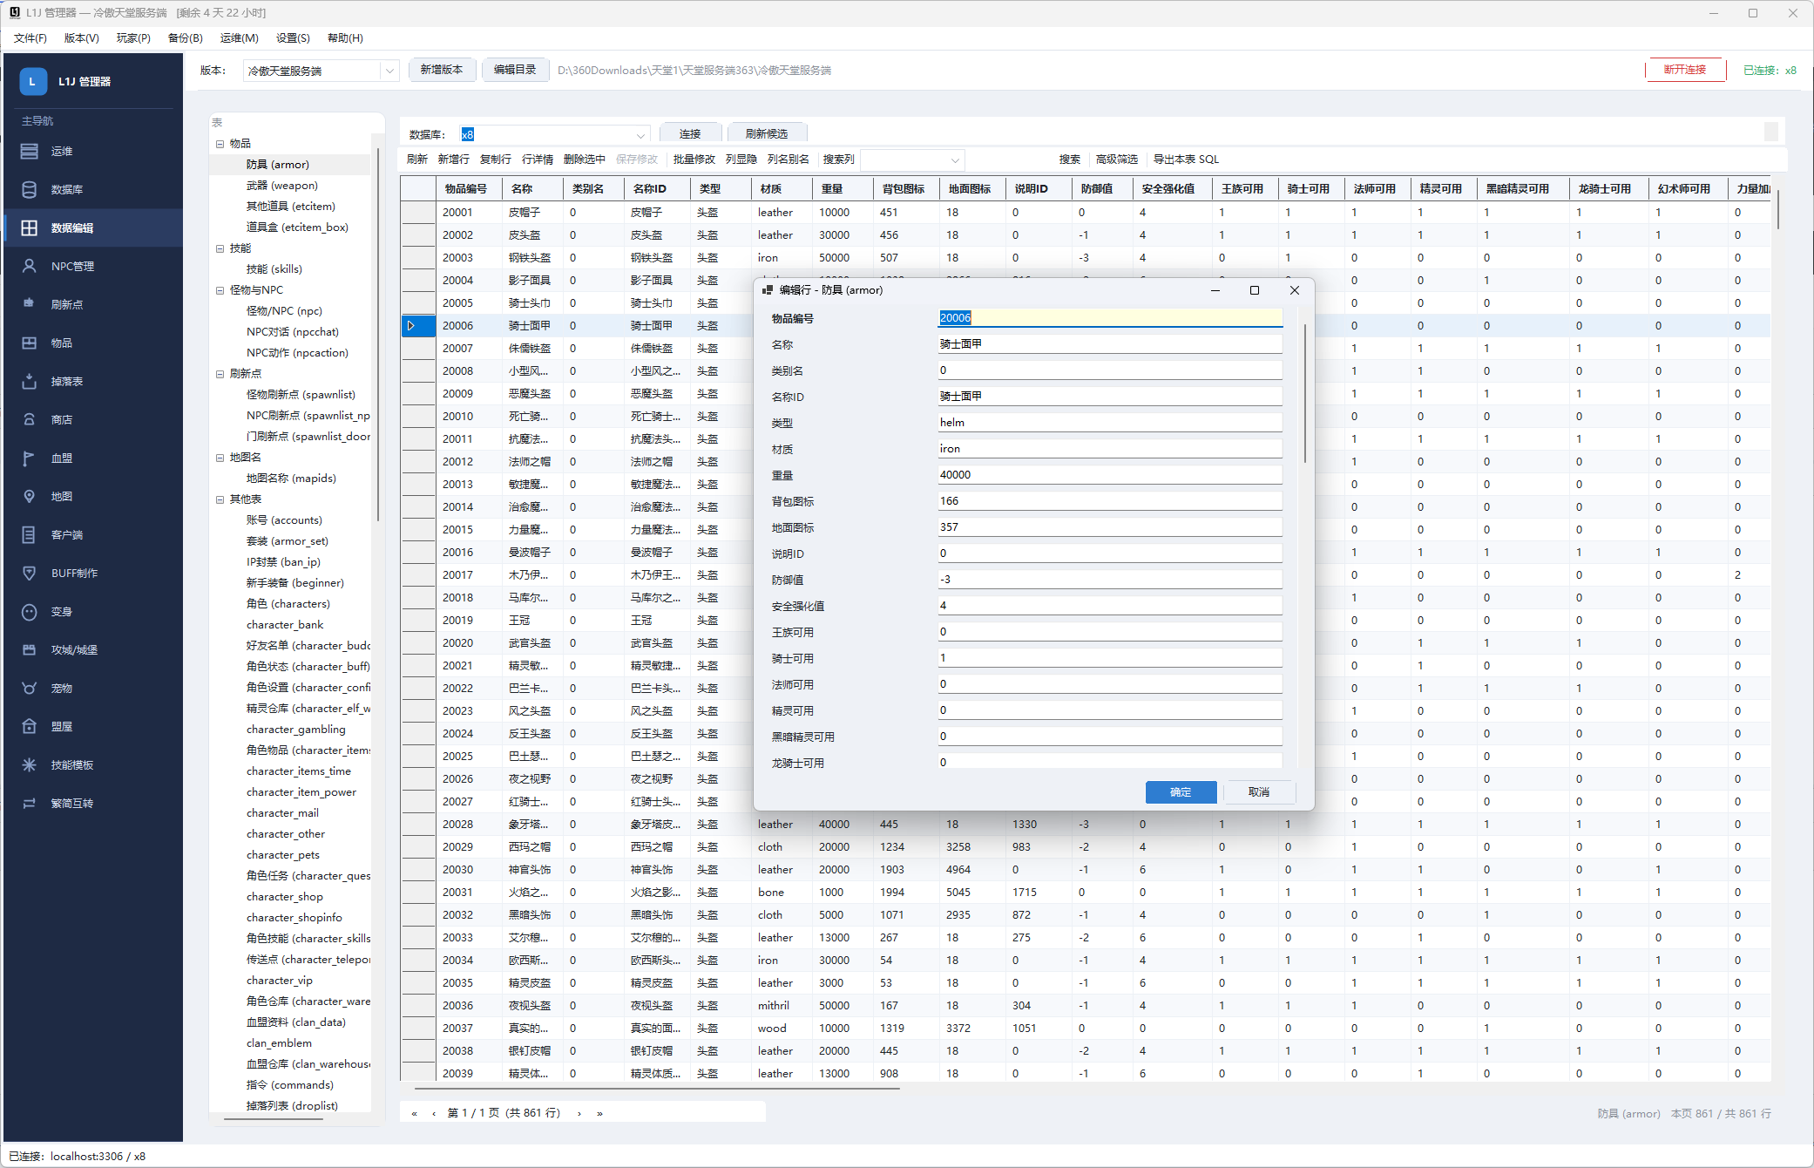Viewport: 1814px width, 1168px height.
Task: Open the 商店 sidebar icon
Action: click(30, 419)
